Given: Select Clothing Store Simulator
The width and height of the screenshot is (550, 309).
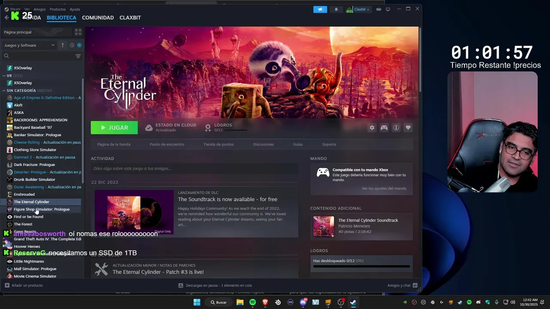Looking at the screenshot, I should click(x=35, y=150).
